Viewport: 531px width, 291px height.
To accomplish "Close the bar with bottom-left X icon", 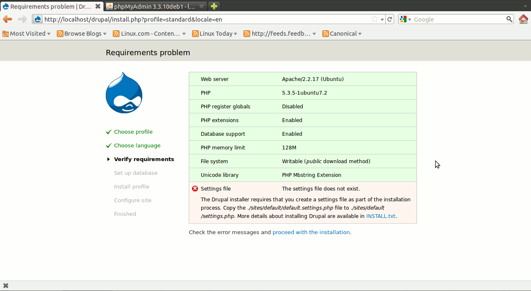I will click(6, 286).
